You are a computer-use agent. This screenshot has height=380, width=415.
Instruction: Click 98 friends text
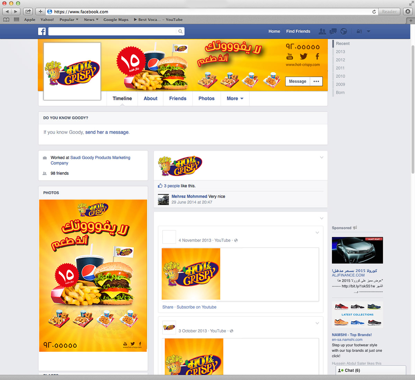pos(59,173)
